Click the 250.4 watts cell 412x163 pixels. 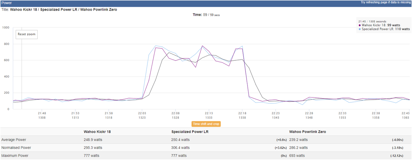[x=181, y=140]
